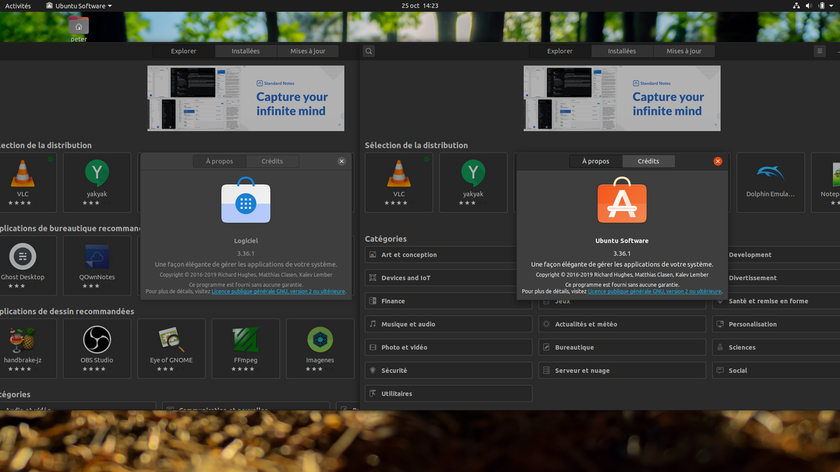Open the FFmpeg app icon
Viewport: 840px width, 472px height.
pos(245,340)
